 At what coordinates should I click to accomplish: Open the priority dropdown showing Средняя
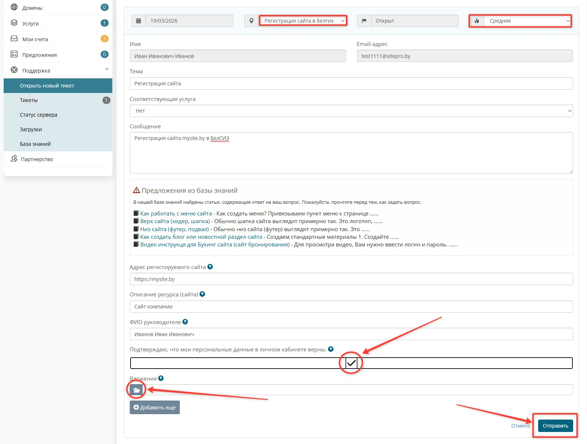click(x=527, y=21)
